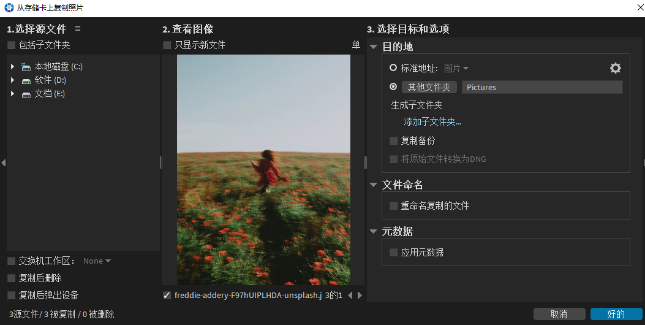The width and height of the screenshot is (645, 325).
Task: Go to the next image arrow
Action: click(x=360, y=296)
